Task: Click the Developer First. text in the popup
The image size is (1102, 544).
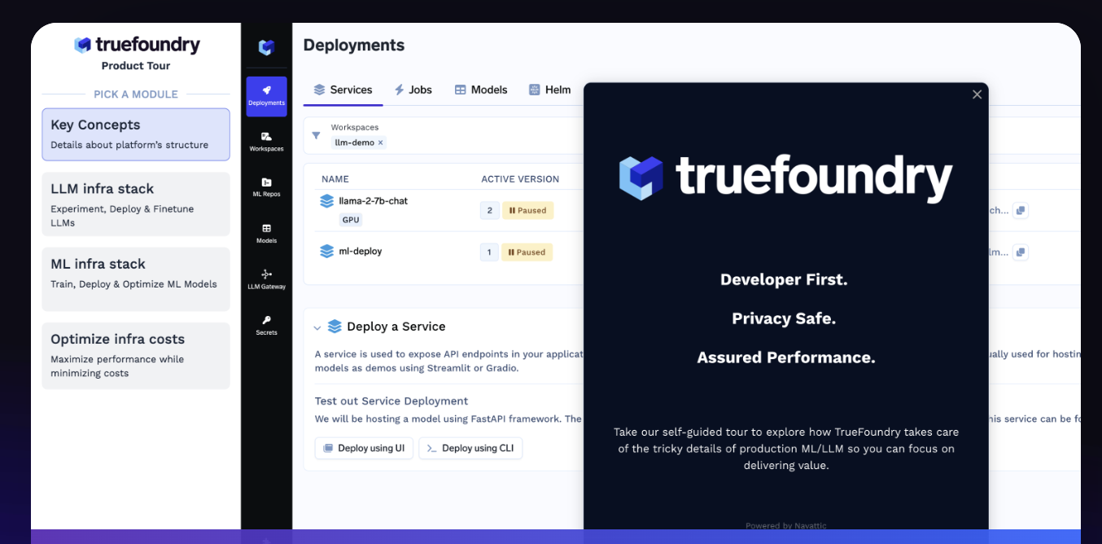Action: [x=784, y=279]
